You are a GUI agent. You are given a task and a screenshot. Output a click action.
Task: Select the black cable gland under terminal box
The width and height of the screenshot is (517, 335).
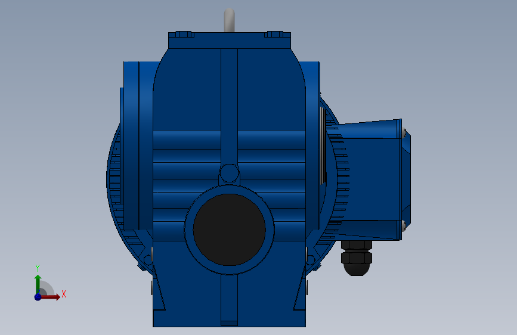coord(357,258)
